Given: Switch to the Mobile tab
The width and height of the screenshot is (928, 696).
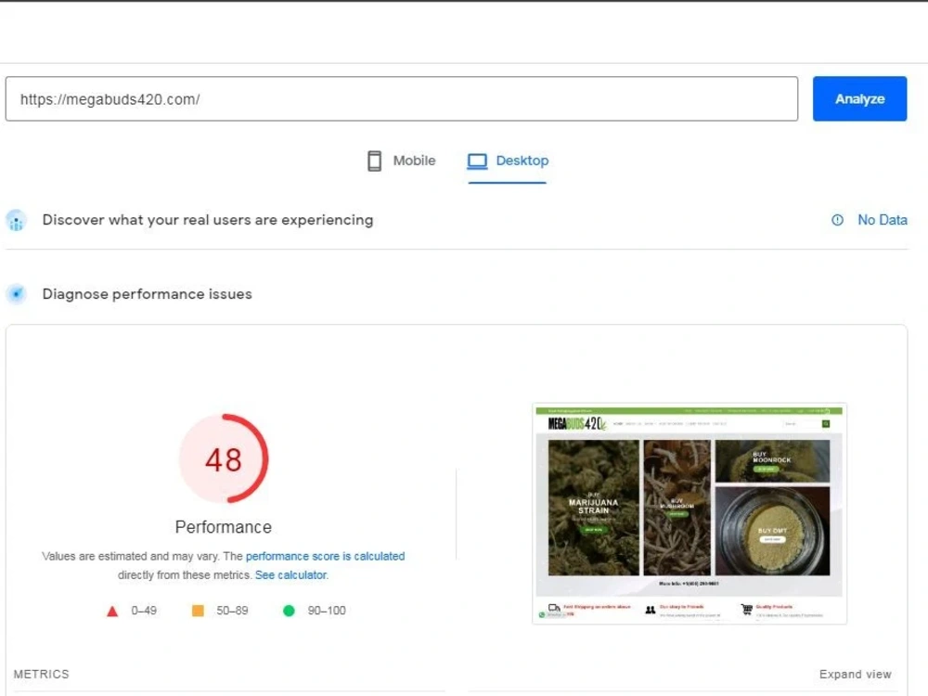Looking at the screenshot, I should [x=401, y=161].
